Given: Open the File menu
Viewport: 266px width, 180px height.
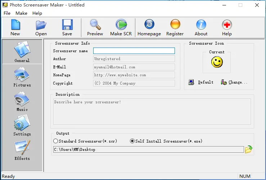Looking at the screenshot, I should [7, 13].
